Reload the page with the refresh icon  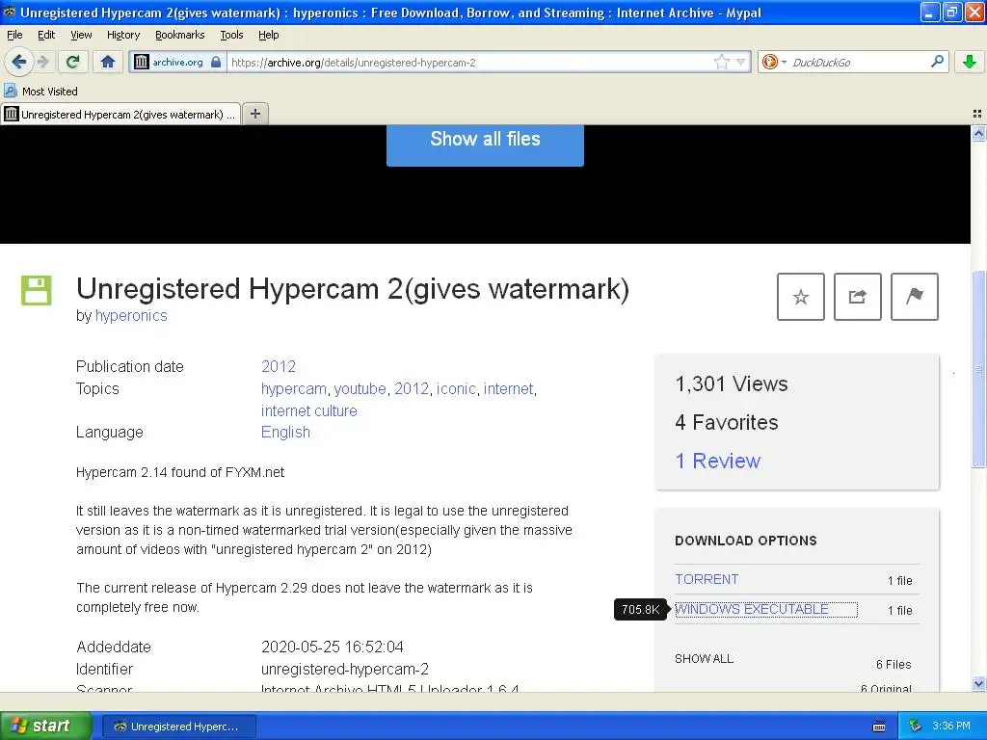(x=72, y=62)
